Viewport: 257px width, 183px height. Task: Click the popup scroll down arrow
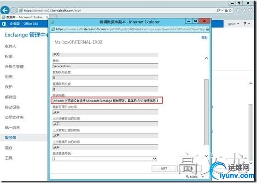coord(206,156)
